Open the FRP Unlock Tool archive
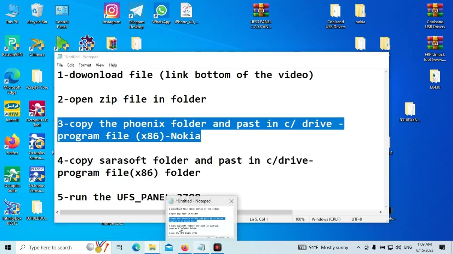The image size is (453, 254). tap(435, 49)
